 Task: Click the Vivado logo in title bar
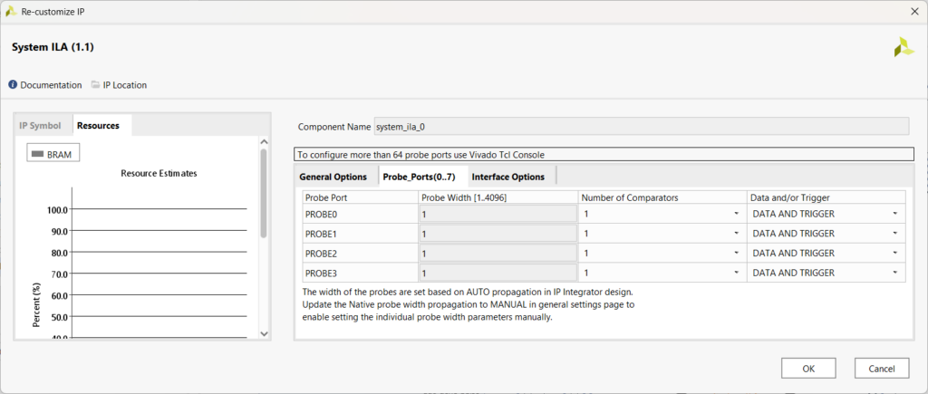[11, 11]
